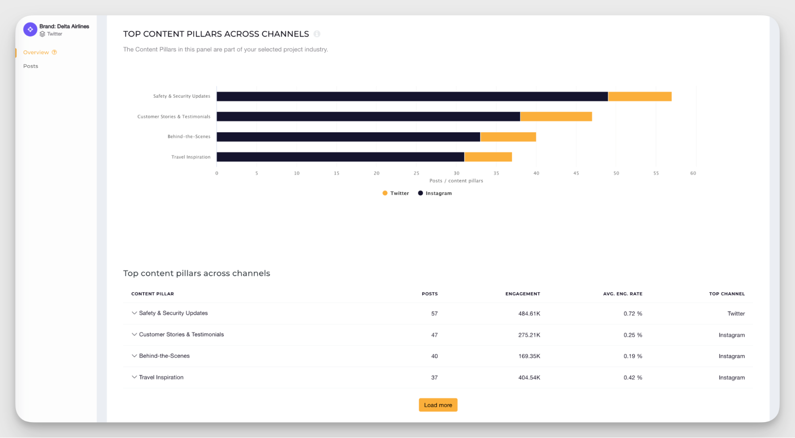Expand the Behind-the-Scenes content pillar
This screenshot has width=795, height=438.
pyautogui.click(x=134, y=356)
